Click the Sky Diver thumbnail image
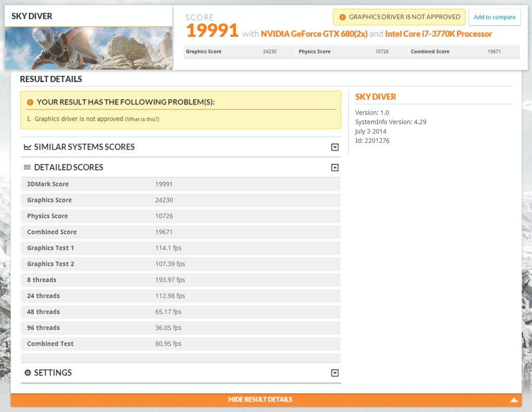 (88, 48)
